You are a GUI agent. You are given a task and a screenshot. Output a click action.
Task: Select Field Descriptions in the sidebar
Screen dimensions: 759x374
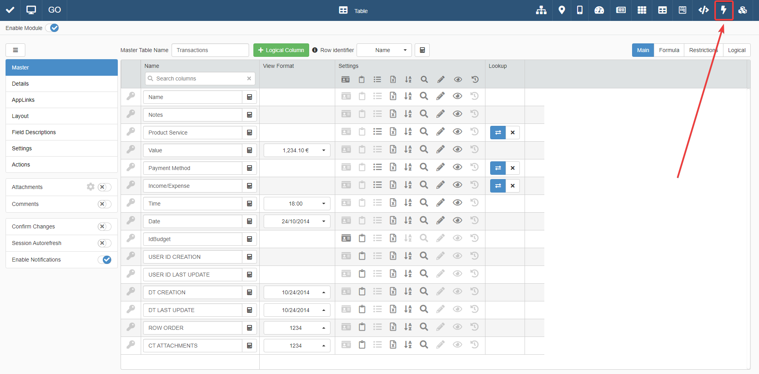point(34,132)
